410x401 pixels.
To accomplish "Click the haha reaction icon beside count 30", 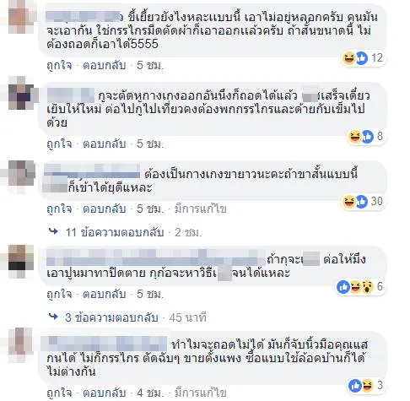I will click(349, 202).
